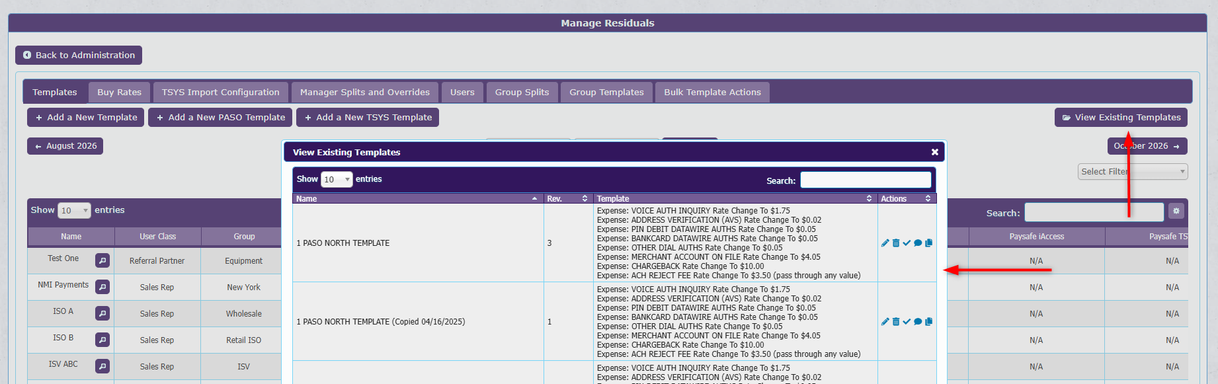Screen dimensions: 1218x384
Task: Open the entries dropdown in the templates dialog
Action: [x=337, y=179]
